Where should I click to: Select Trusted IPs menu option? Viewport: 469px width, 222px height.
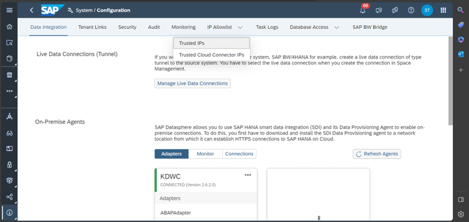[211, 43]
